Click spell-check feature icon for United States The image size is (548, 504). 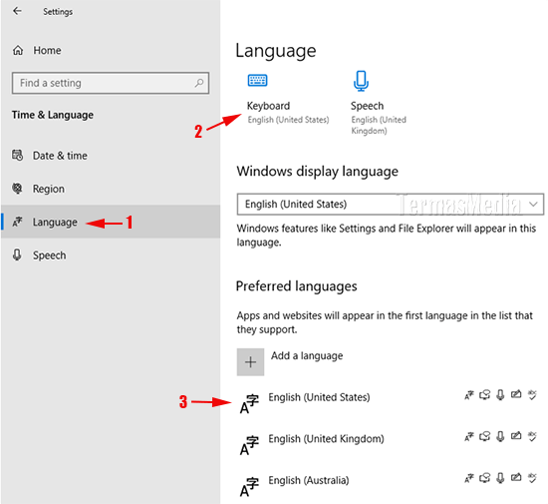532,395
